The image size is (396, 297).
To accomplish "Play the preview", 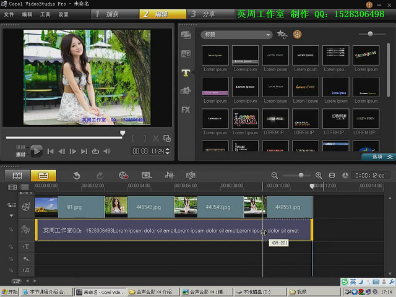I will click(x=37, y=151).
